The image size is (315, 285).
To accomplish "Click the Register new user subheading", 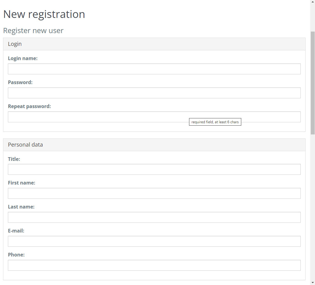I will pos(33,30).
